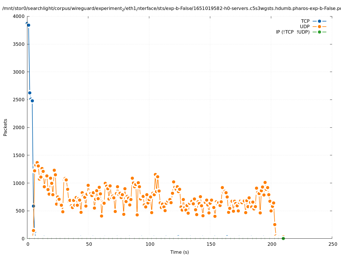
Task: Select the IP (!TCP !UDP) legend label
Action: point(293,32)
